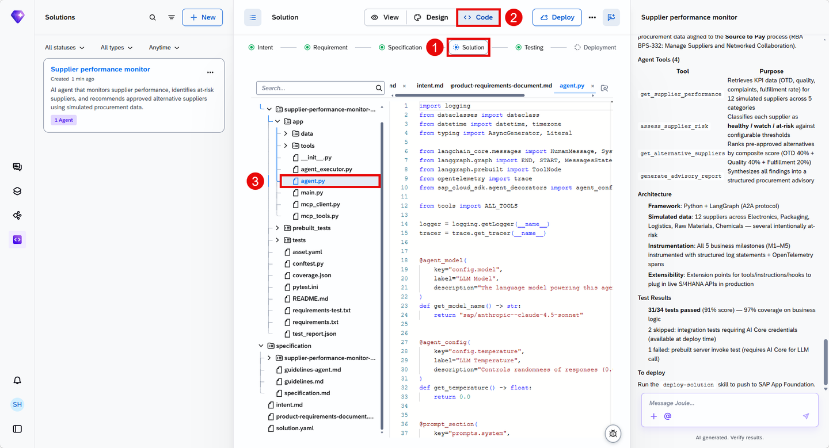Expand the tests folder
This screenshot has height=448, width=829.
(277, 240)
